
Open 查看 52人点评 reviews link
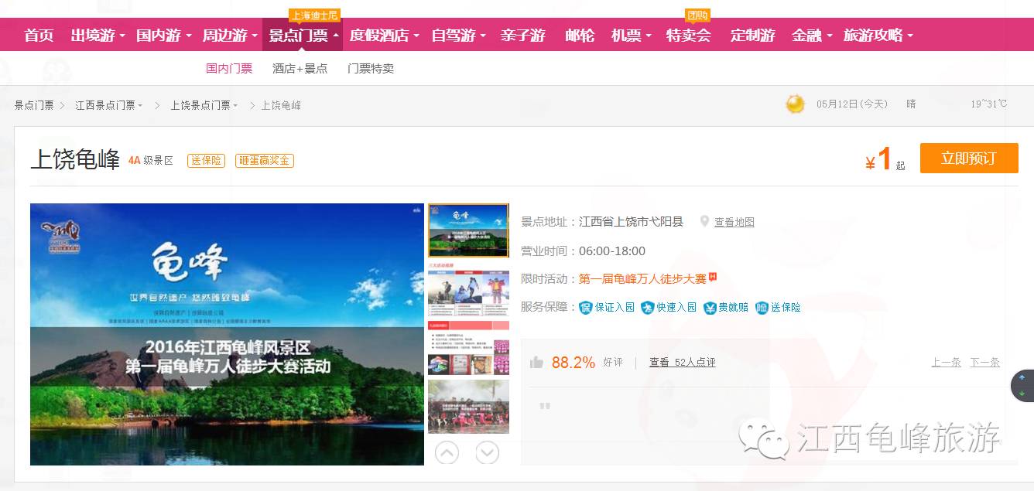(x=682, y=362)
